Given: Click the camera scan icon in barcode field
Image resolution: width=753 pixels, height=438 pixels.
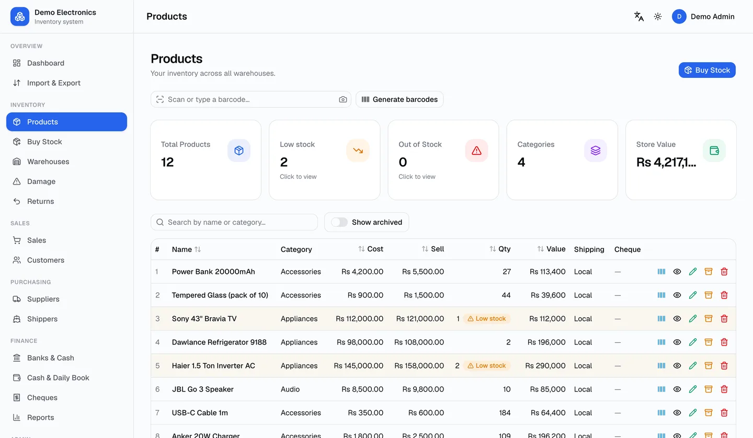Looking at the screenshot, I should [x=343, y=99].
